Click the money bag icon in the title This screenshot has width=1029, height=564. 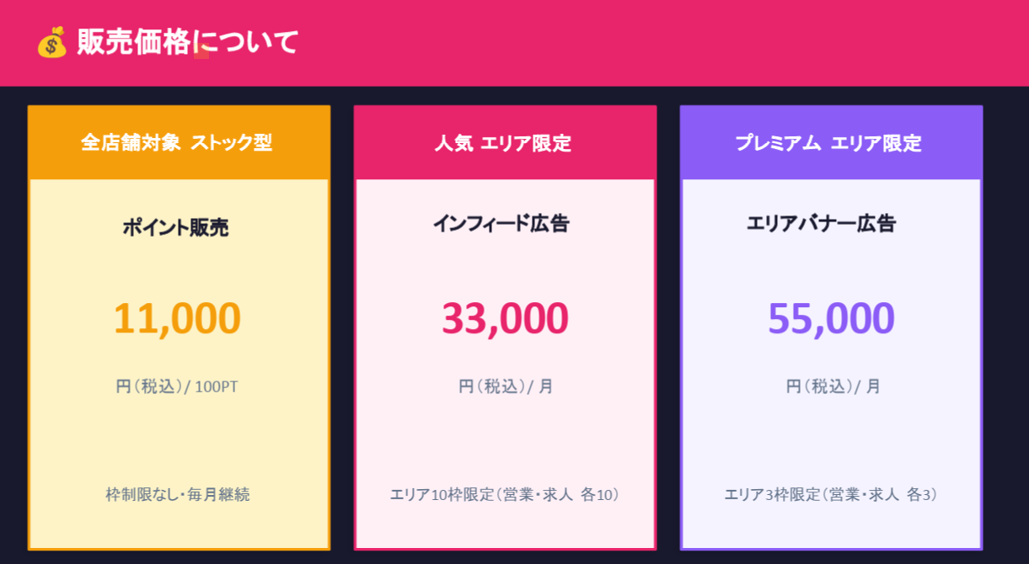(51, 42)
